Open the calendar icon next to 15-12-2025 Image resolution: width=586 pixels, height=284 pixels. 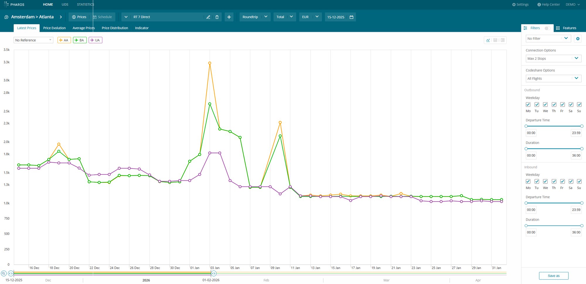(x=351, y=17)
